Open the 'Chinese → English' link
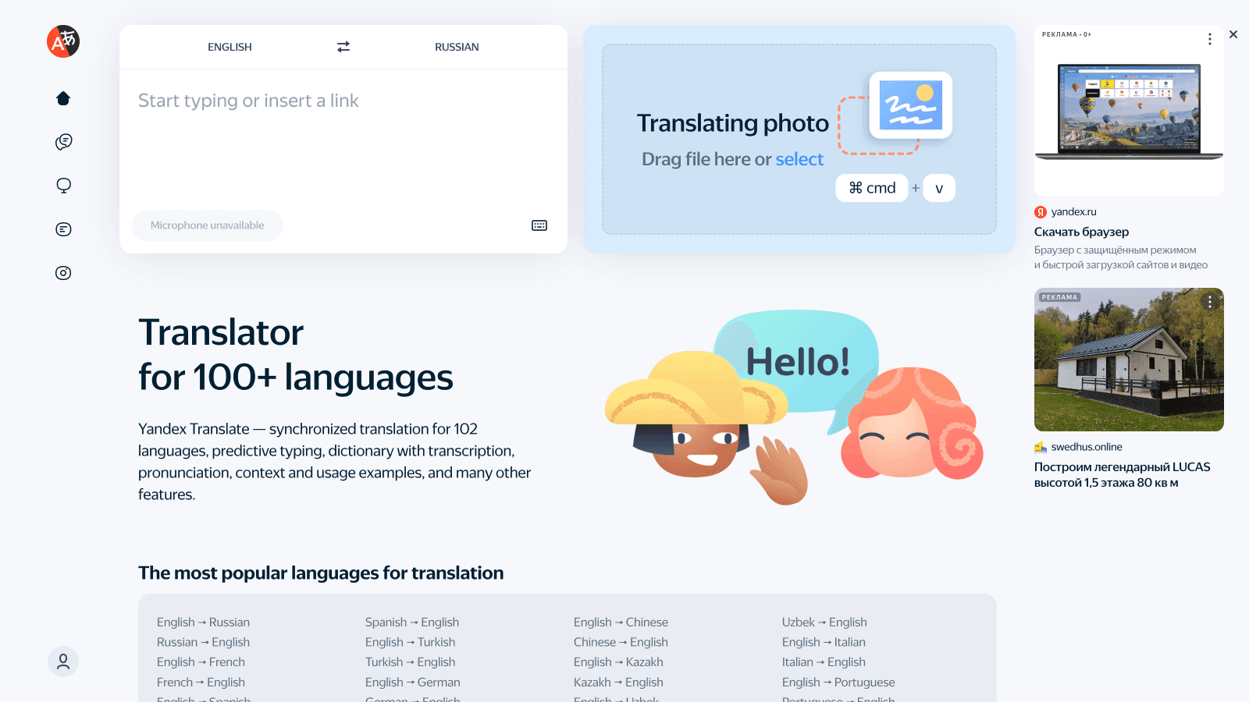1249x702 pixels. pos(621,642)
